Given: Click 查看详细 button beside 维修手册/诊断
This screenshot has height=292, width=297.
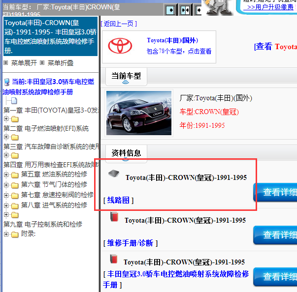Looking at the screenshot, I should click(x=275, y=235).
